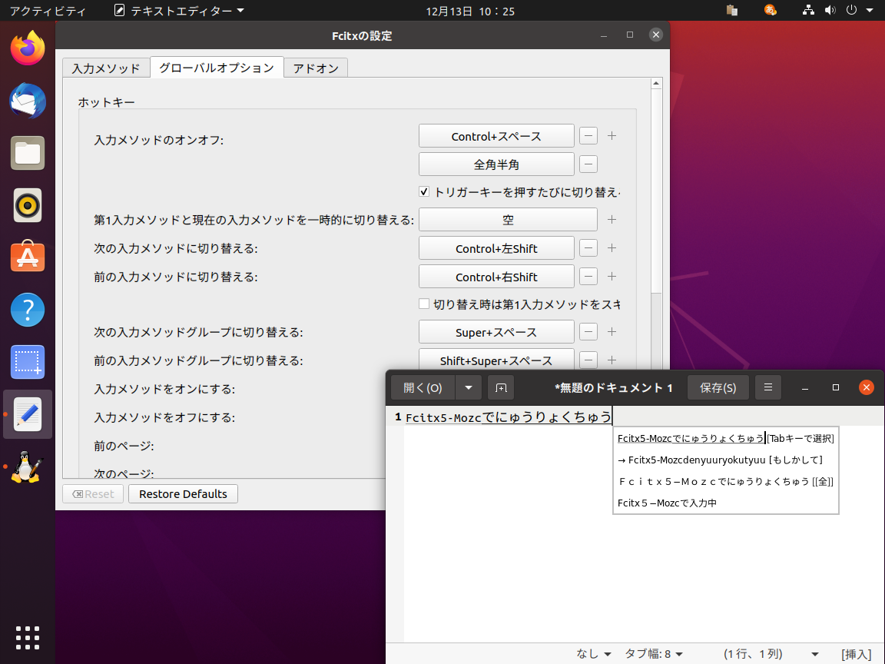Click the Control+スペース hotkey button
The image size is (885, 664).
tap(496, 136)
